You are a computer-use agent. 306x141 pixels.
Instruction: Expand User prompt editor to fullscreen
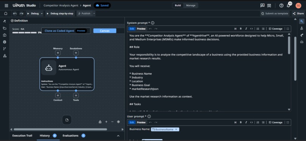(288, 122)
